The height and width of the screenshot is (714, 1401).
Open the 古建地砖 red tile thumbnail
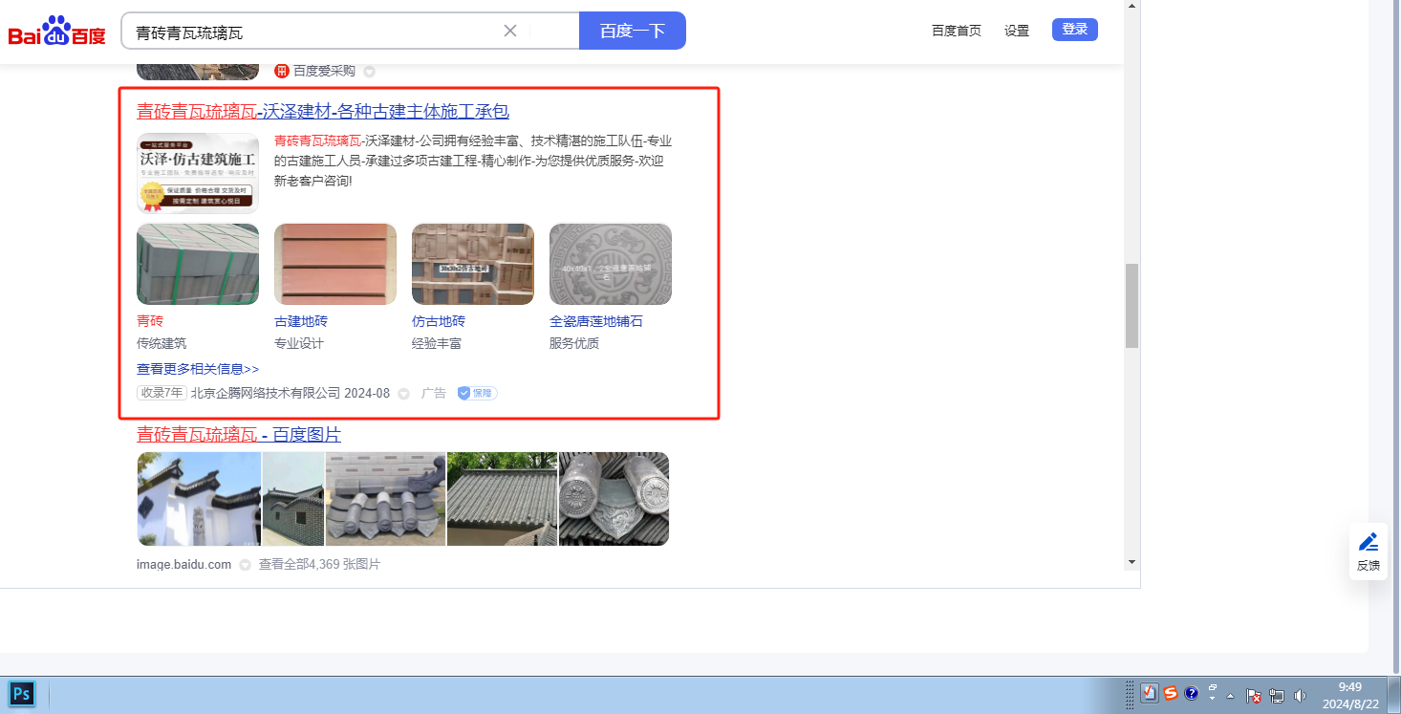click(x=335, y=265)
